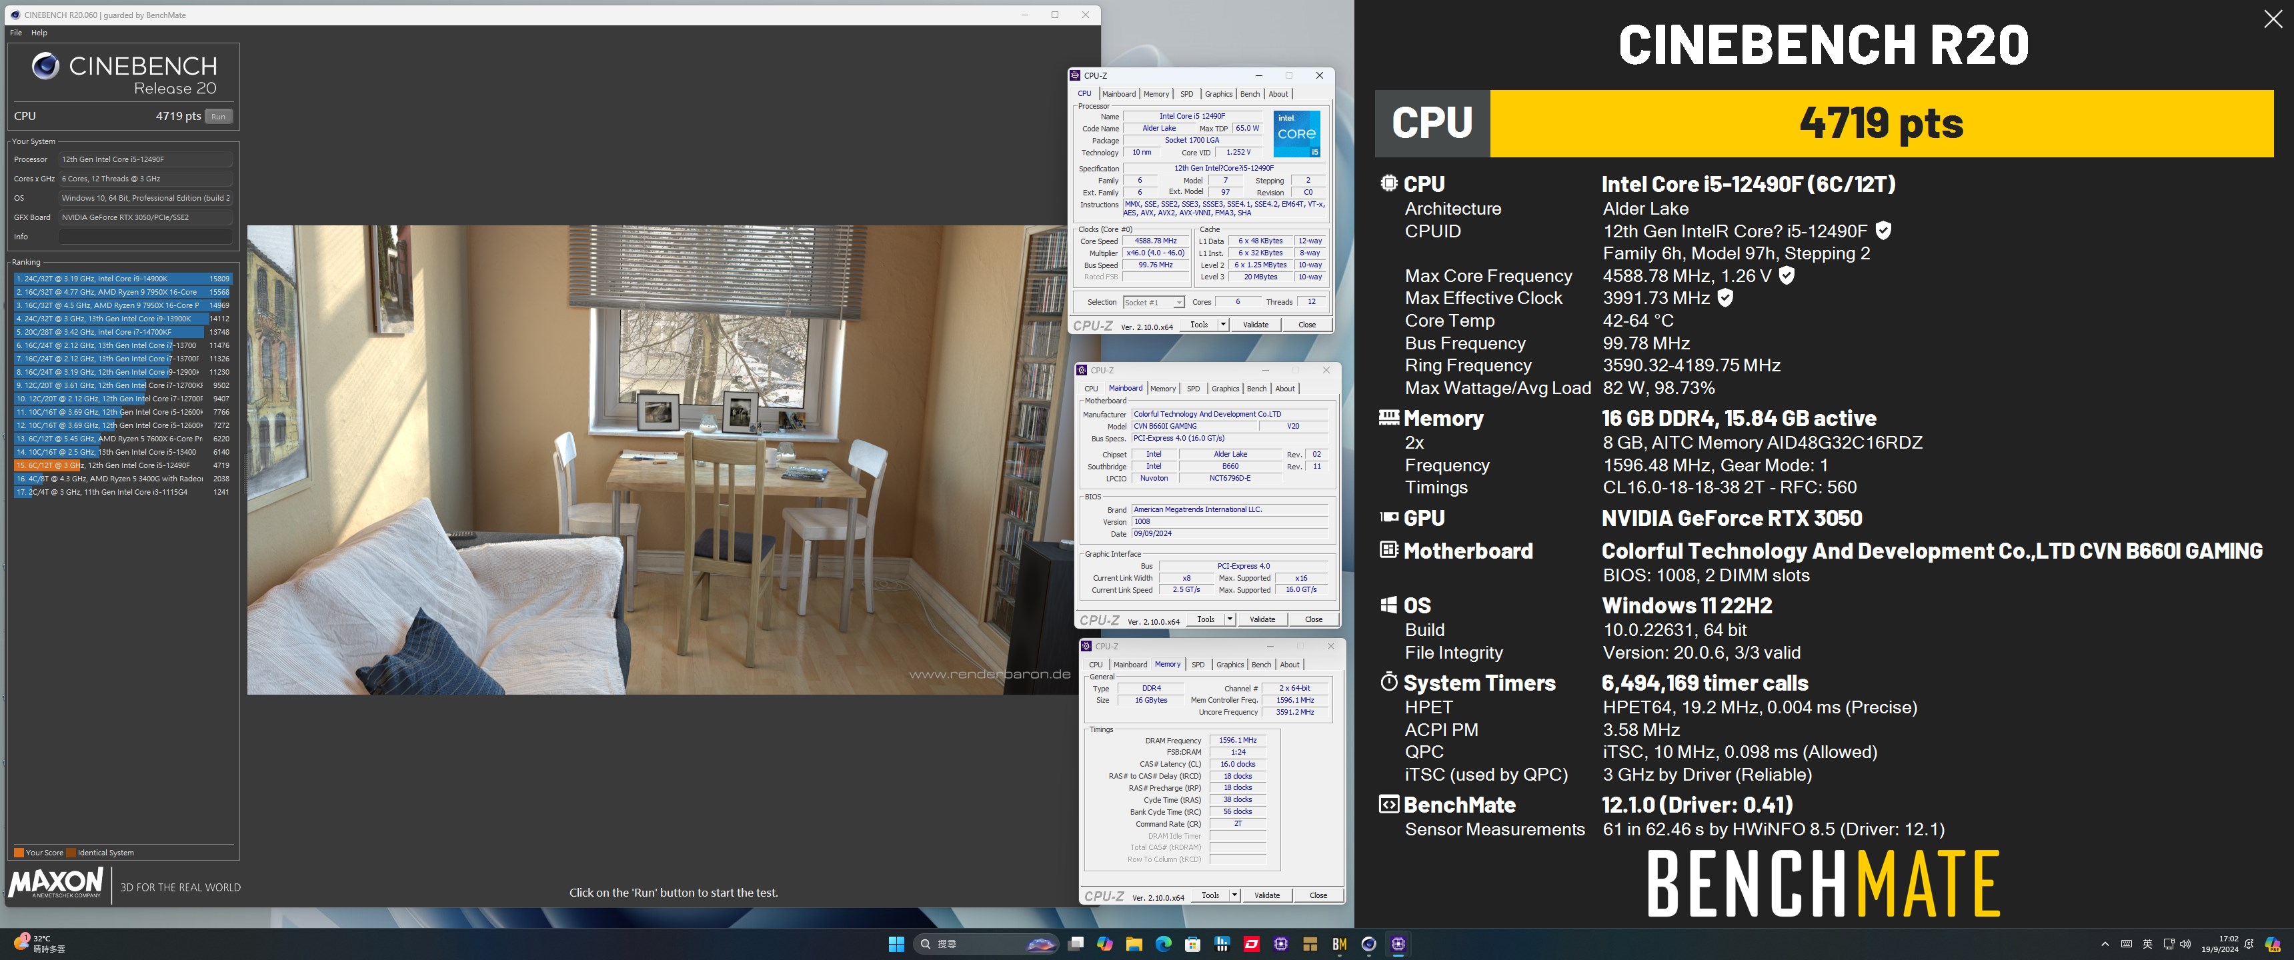Image resolution: width=2294 pixels, height=960 pixels.
Task: Open Tools dropdown arrow in top CPU-Z window
Action: click(x=1223, y=324)
